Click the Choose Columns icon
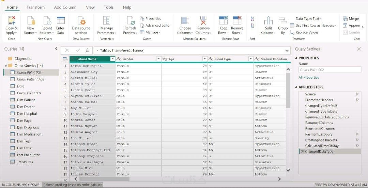The image size is (368, 188). point(185,21)
